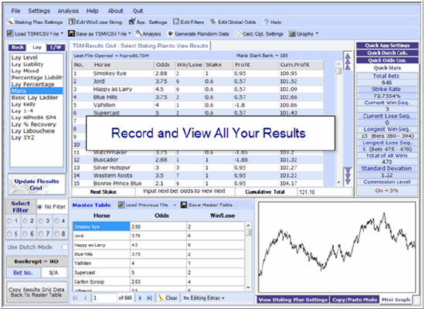
Task: Click Update Results Grid button
Action: point(36,185)
